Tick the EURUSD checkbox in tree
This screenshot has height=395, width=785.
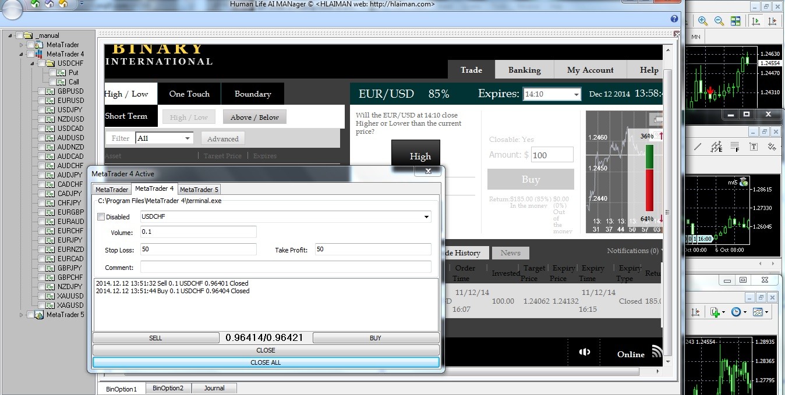coord(41,101)
